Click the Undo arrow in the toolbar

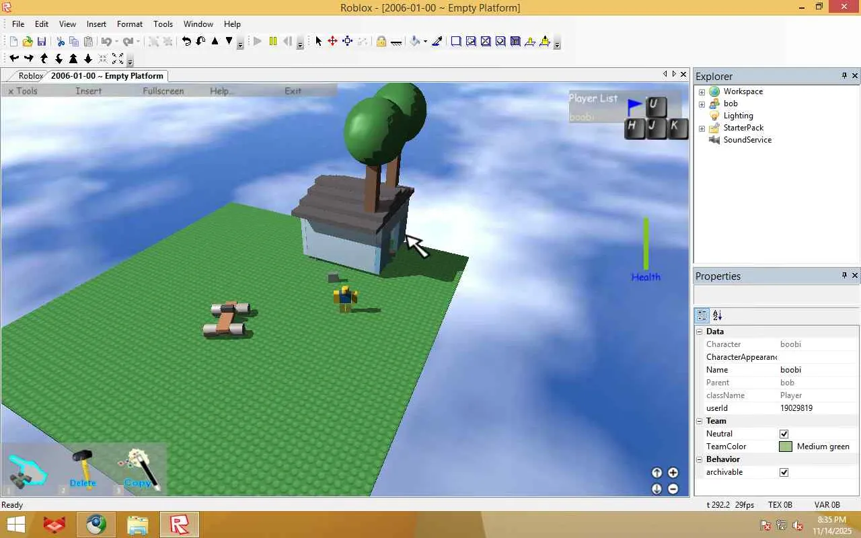tap(106, 42)
